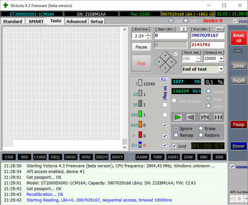Toggle log checkbox for 600 ms blocks
The height and width of the screenshot is (205, 248).
(165, 125)
